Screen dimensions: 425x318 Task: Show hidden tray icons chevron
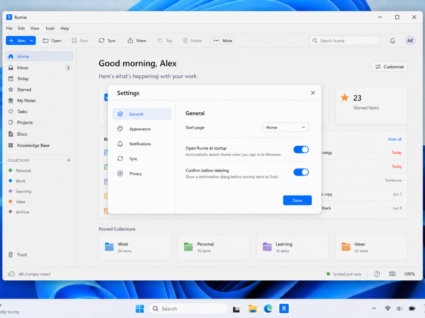pyautogui.click(x=374, y=308)
